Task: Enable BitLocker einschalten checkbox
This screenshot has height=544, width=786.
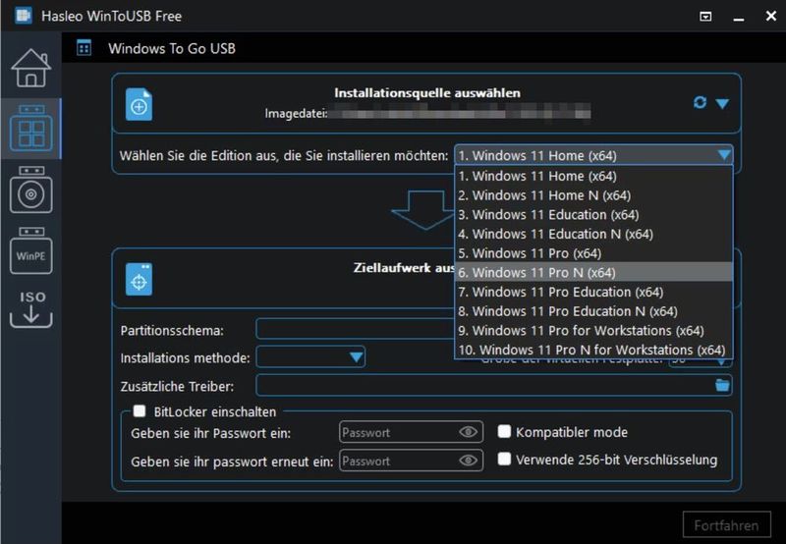Action: click(x=140, y=411)
